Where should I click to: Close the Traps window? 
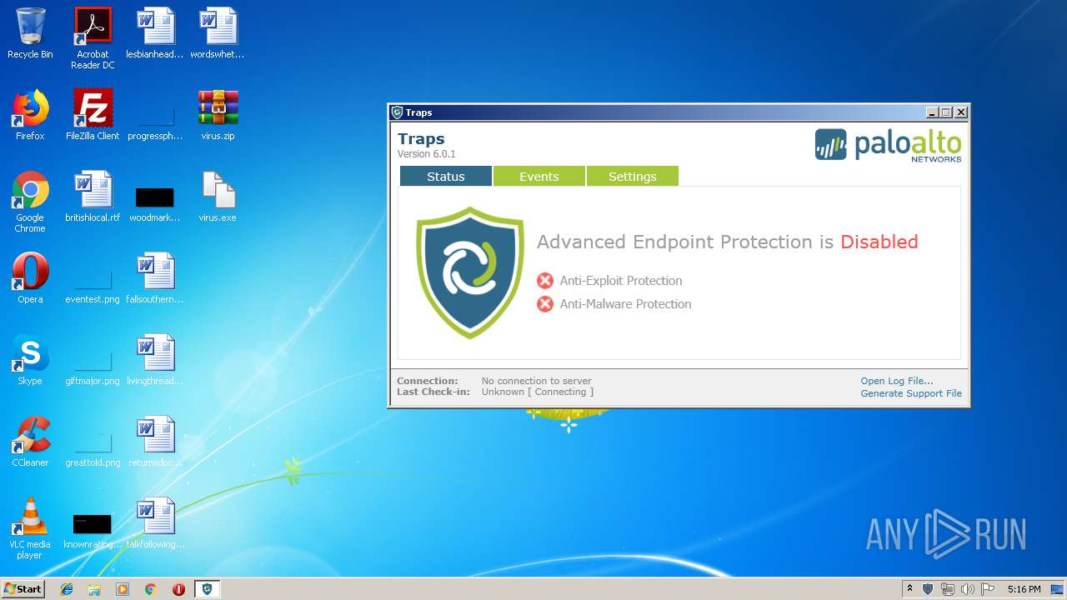(x=960, y=112)
